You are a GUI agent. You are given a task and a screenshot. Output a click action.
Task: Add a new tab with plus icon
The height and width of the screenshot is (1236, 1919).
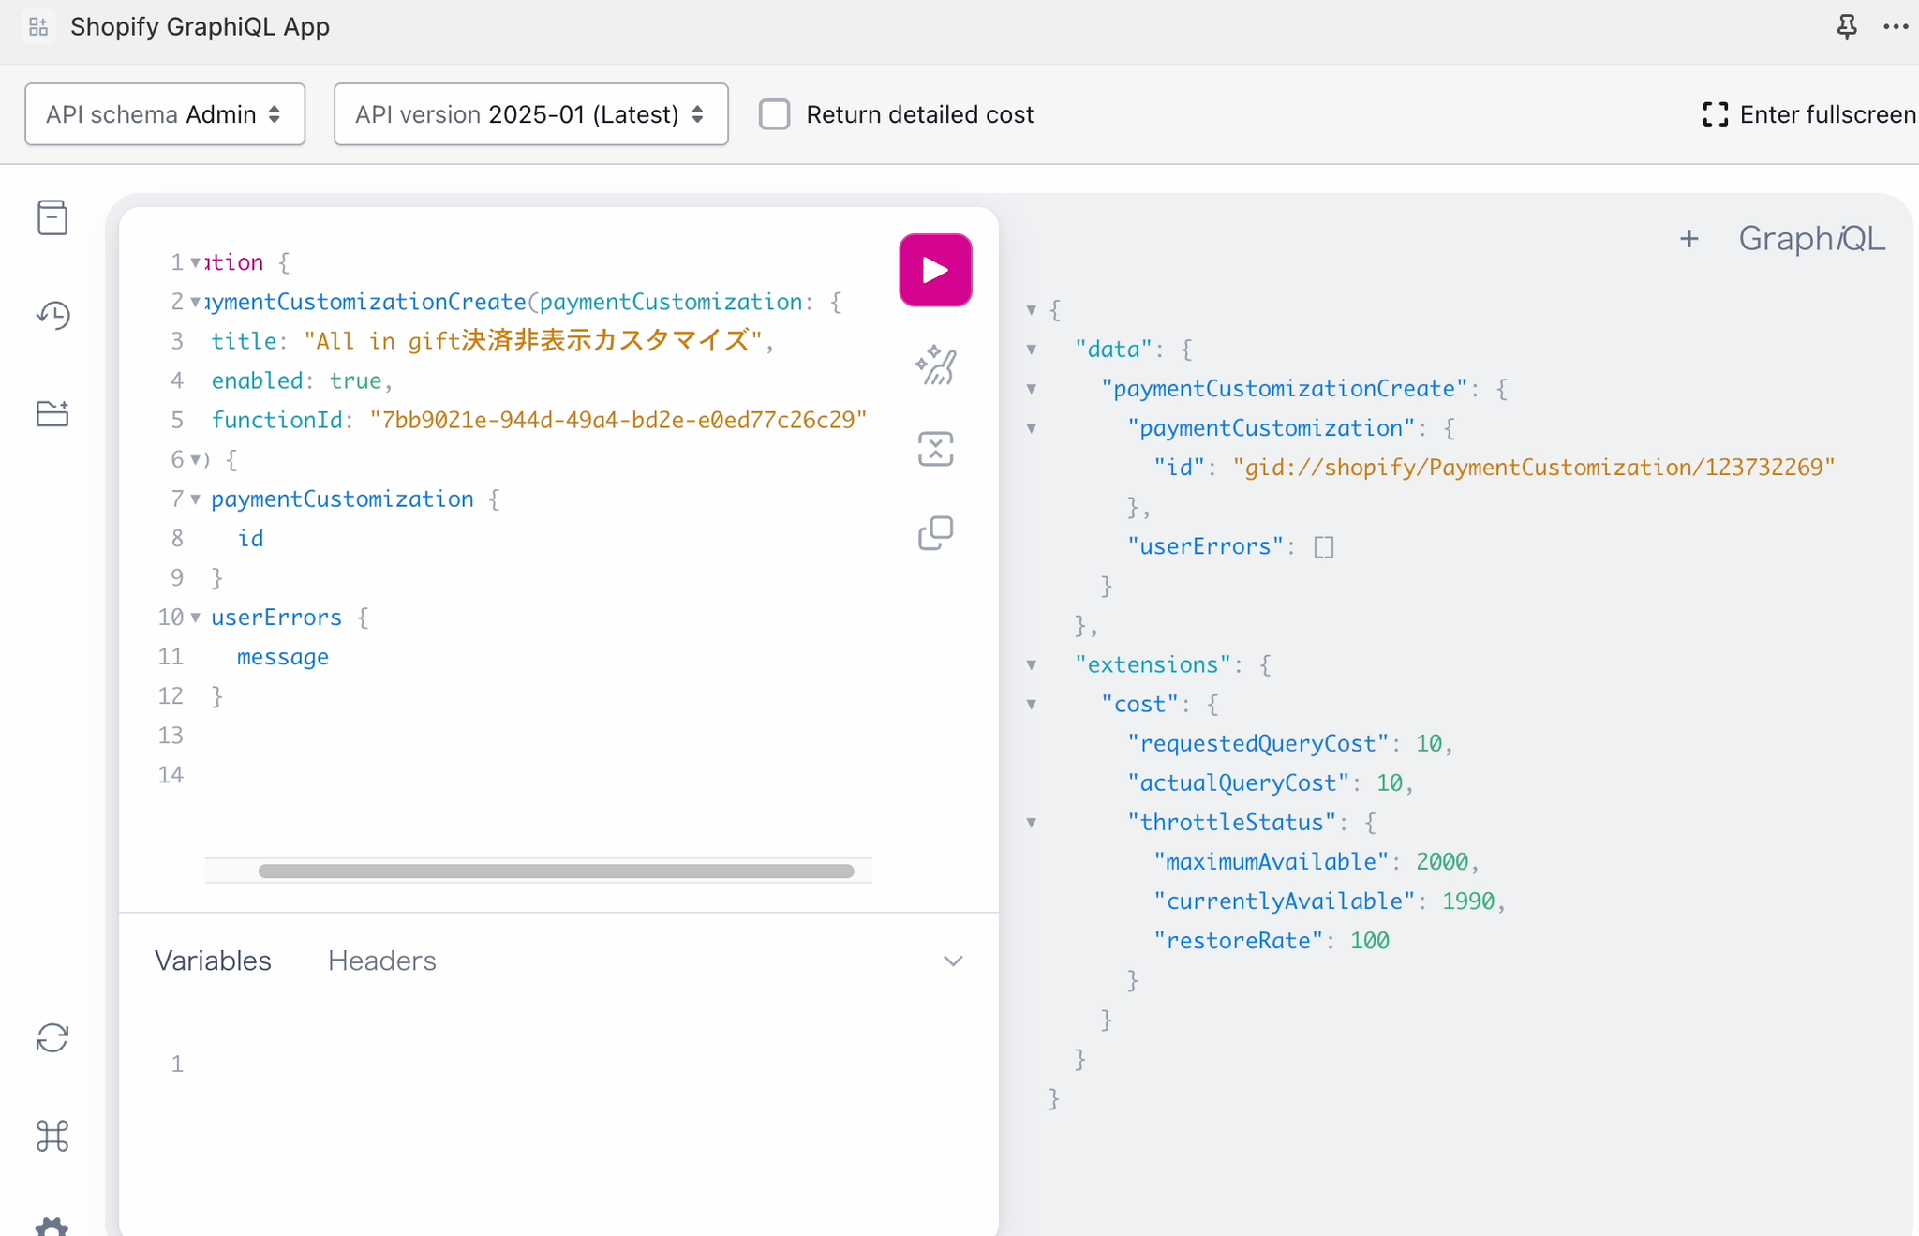coord(1688,239)
